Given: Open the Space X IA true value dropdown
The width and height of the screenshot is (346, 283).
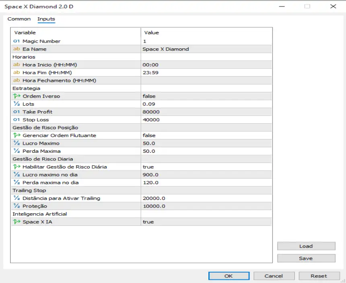Looking at the screenshot, I should click(206, 222).
